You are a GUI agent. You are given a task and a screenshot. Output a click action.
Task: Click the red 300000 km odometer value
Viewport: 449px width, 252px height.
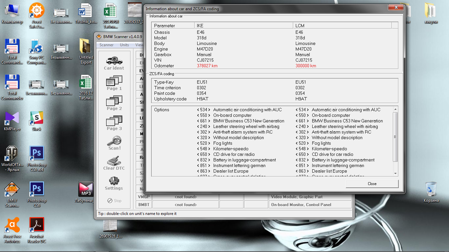point(306,66)
